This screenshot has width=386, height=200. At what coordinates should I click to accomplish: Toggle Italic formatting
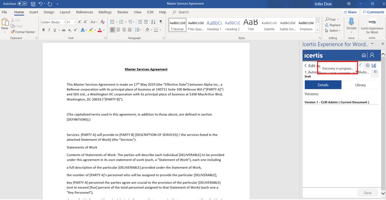point(49,30)
